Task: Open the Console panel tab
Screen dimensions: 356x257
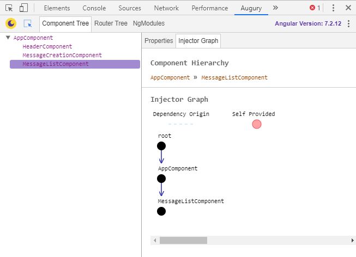Action: pos(94,8)
